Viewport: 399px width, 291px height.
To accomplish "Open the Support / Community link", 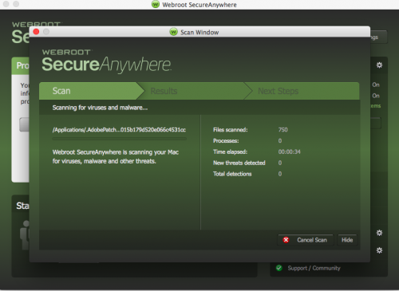I will pyautogui.click(x=314, y=268).
